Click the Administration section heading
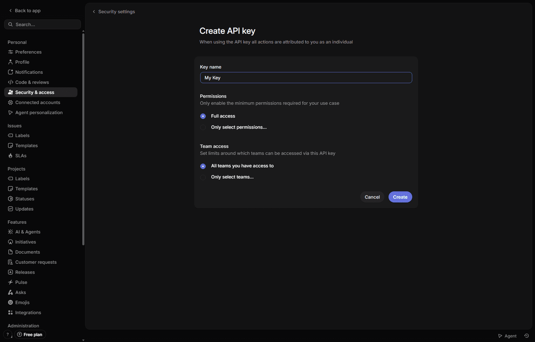535x342 pixels. pos(23,326)
